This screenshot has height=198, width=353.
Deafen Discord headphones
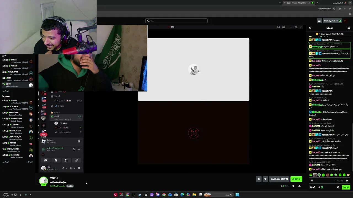click(x=71, y=168)
